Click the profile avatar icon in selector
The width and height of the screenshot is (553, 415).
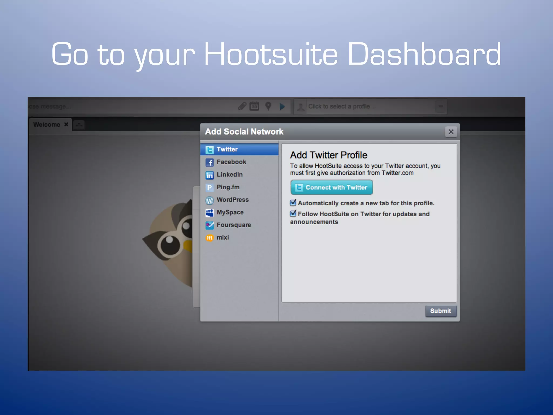pos(301,107)
